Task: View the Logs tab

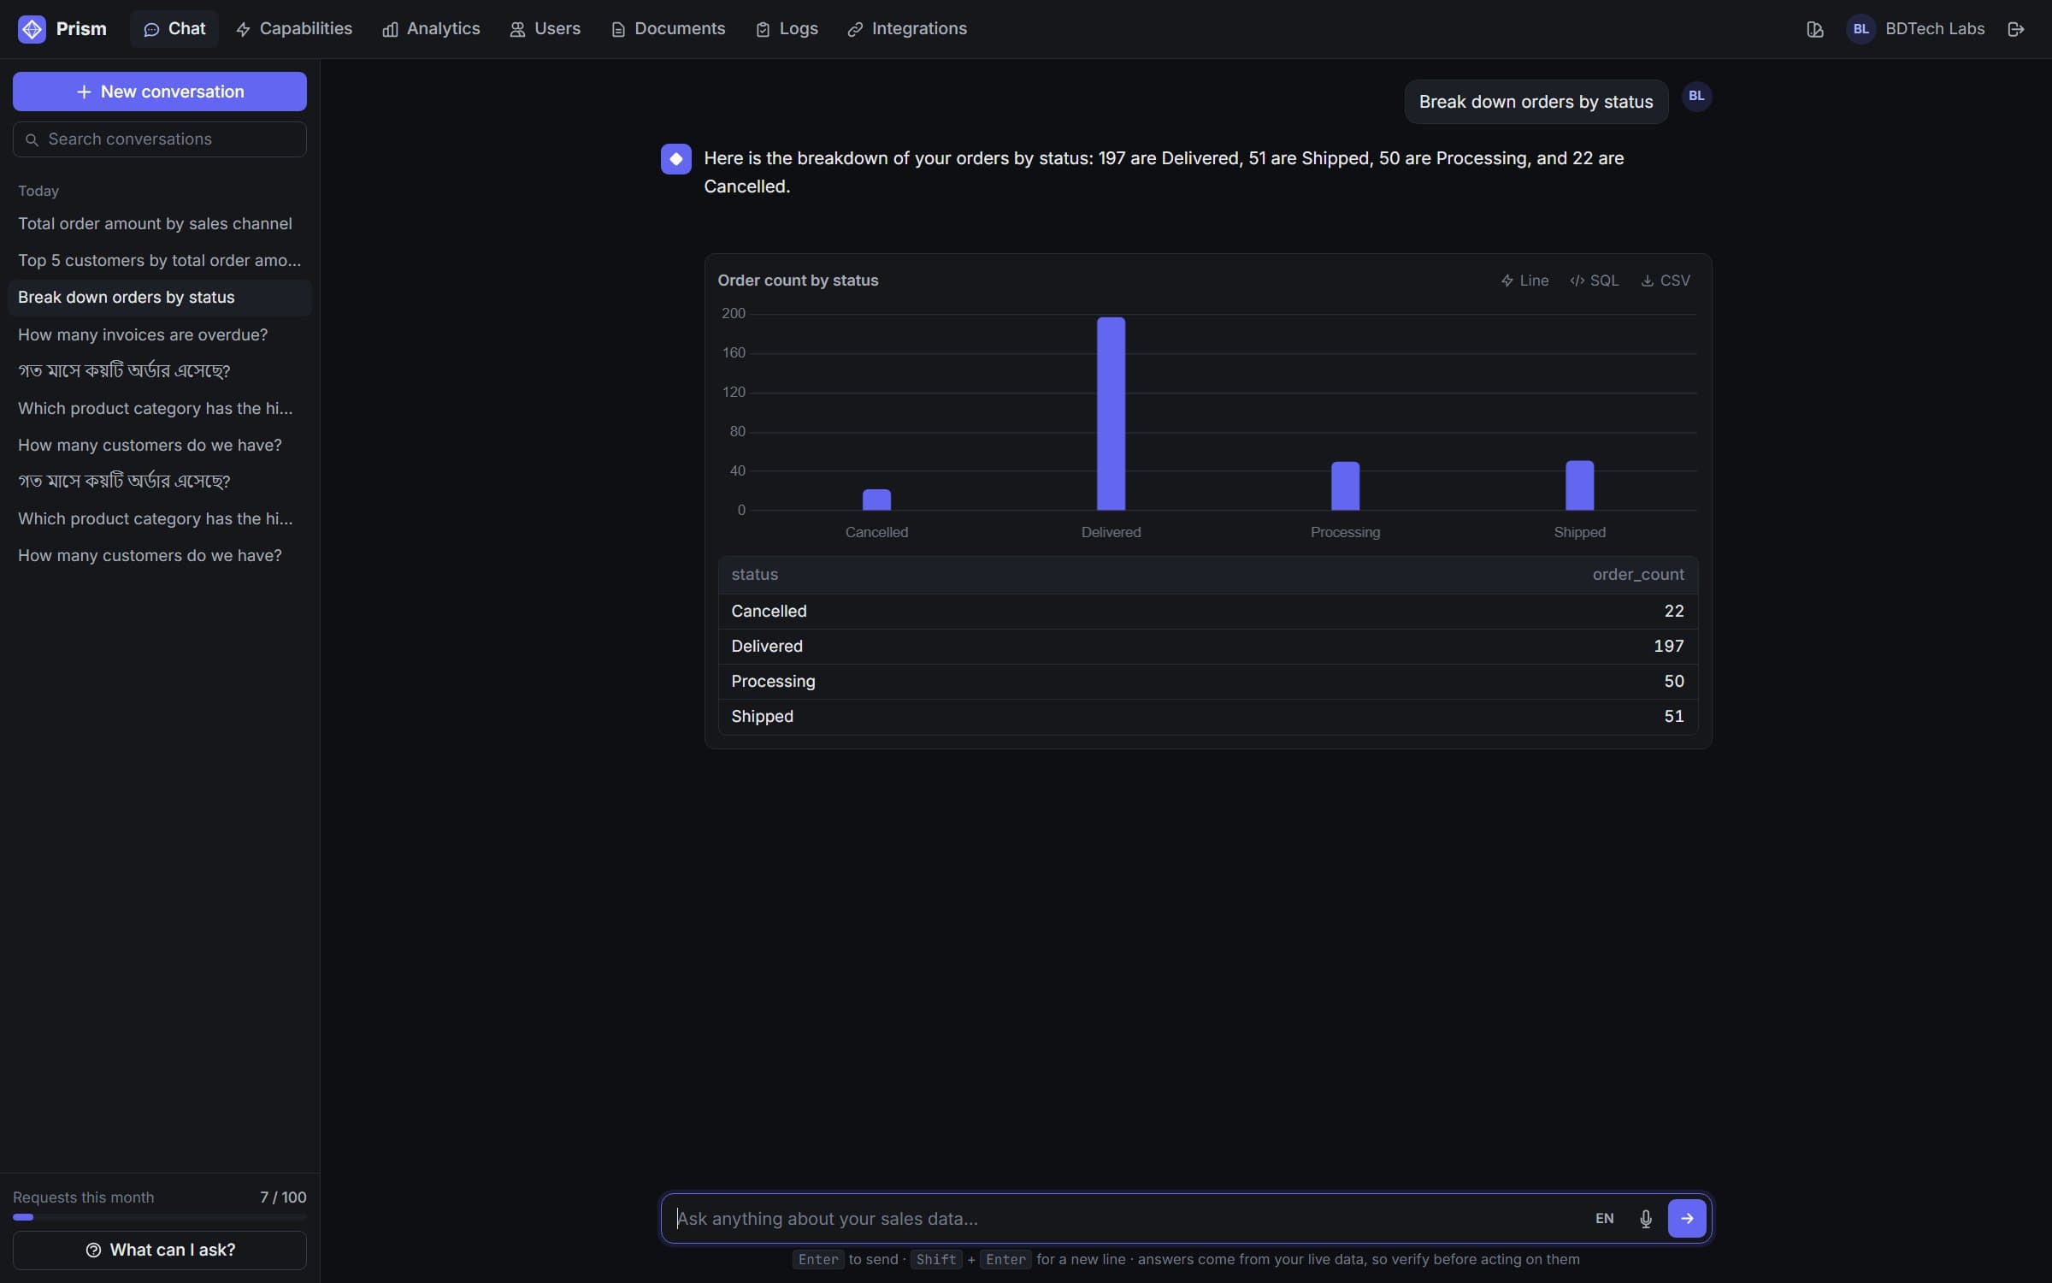Action: pos(787,29)
